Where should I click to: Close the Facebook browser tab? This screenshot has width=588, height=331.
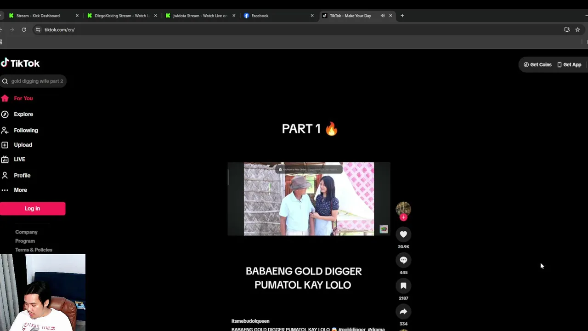[312, 16]
